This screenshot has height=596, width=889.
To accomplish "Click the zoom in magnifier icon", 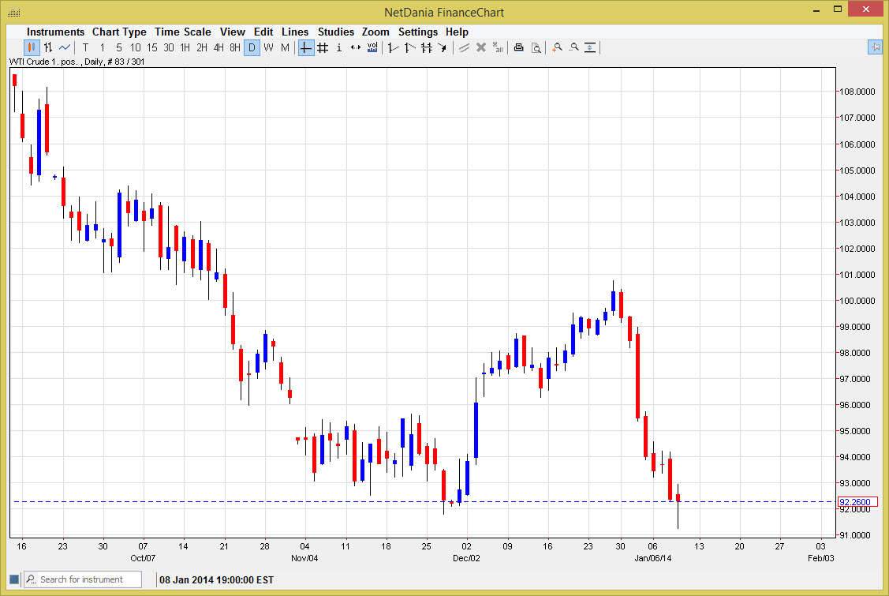I will pyautogui.click(x=557, y=47).
